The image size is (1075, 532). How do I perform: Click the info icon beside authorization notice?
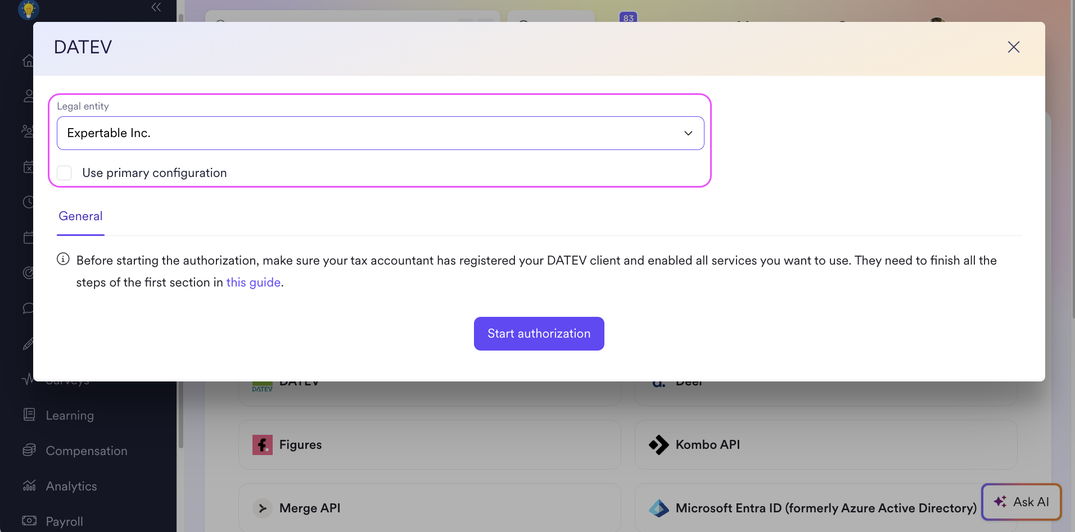click(x=63, y=259)
